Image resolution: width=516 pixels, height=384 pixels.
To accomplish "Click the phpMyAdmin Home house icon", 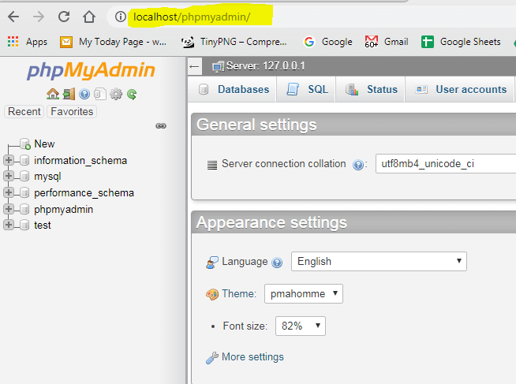I will tap(53, 94).
